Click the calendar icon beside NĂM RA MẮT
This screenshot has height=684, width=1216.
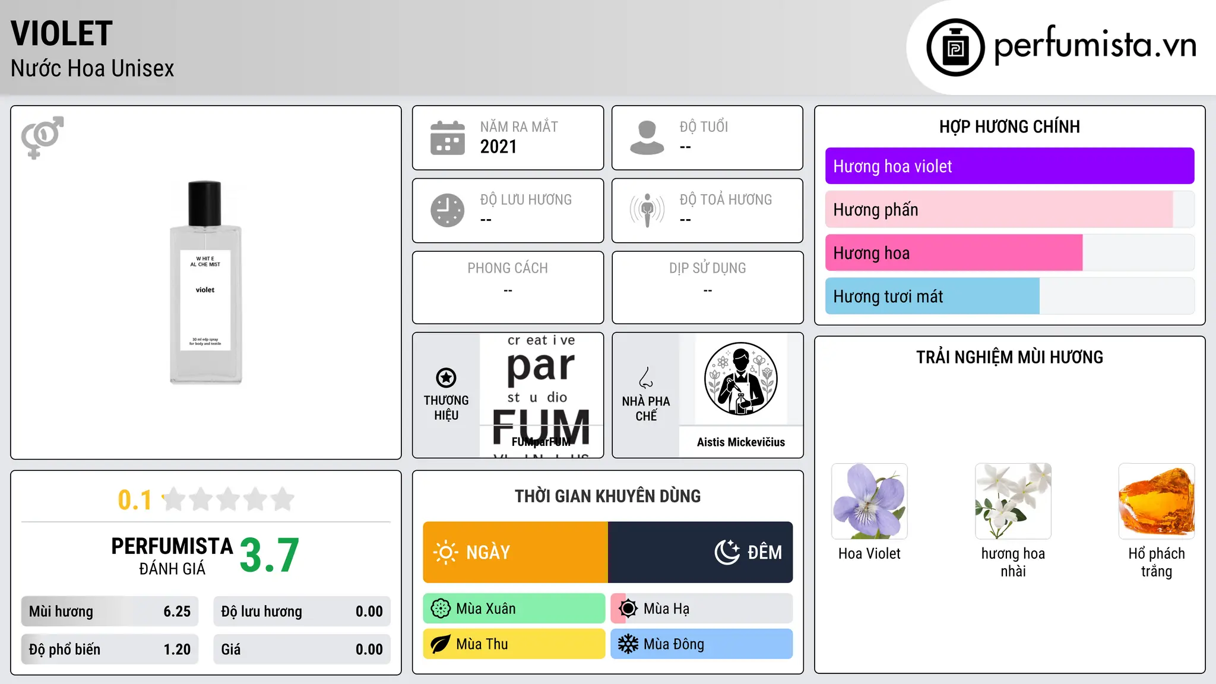(448, 138)
